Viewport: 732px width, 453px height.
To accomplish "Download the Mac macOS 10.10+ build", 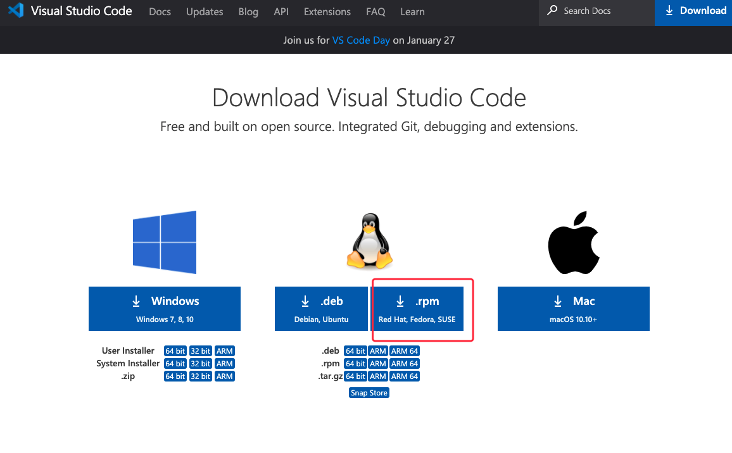I will [x=573, y=308].
